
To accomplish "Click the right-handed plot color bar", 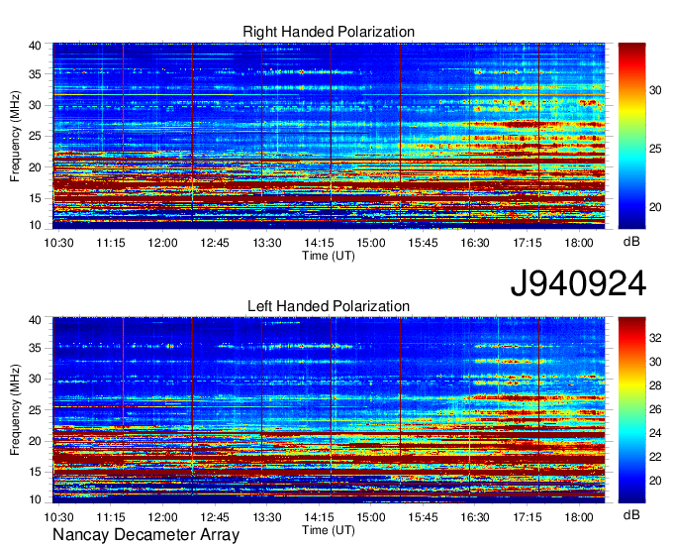I will 631,136.
